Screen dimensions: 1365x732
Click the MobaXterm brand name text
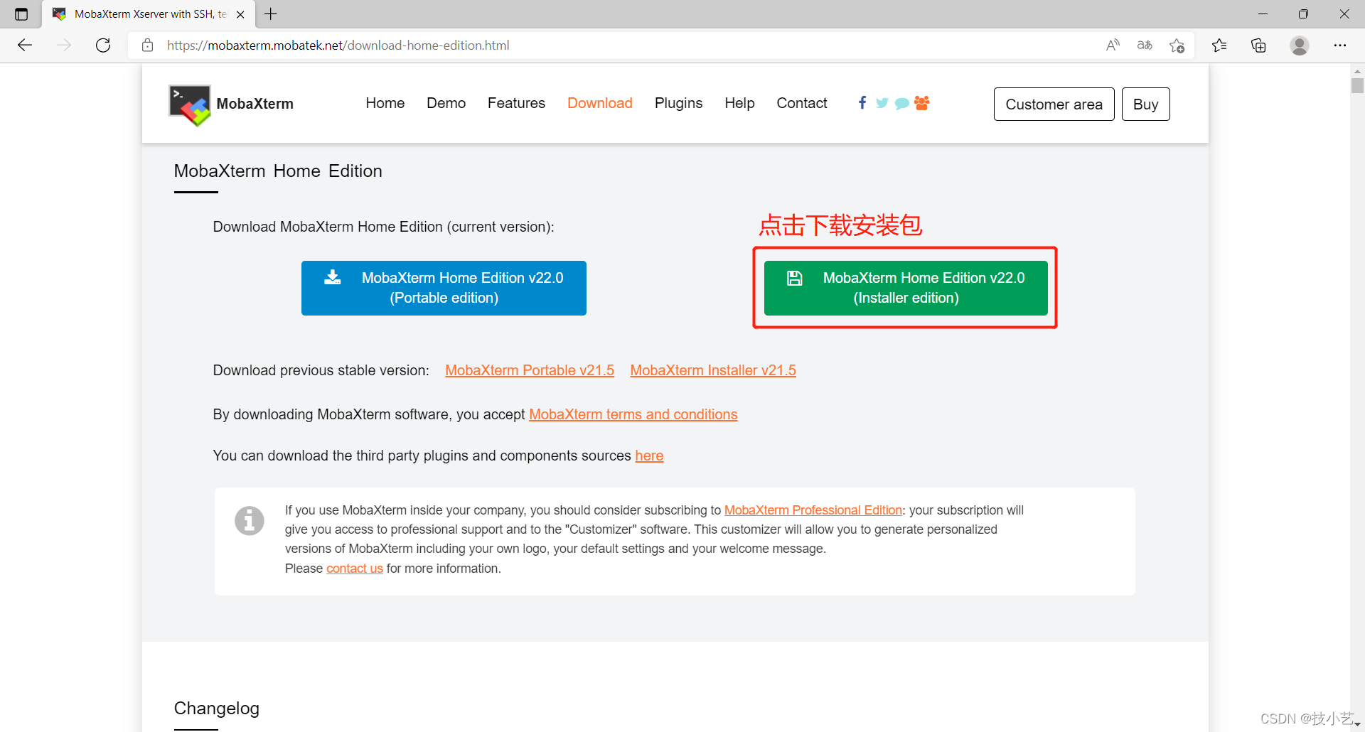255,104
